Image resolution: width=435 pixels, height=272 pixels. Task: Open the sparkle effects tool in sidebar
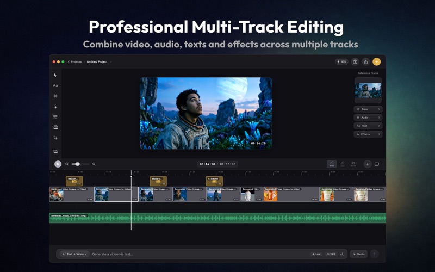point(55,107)
